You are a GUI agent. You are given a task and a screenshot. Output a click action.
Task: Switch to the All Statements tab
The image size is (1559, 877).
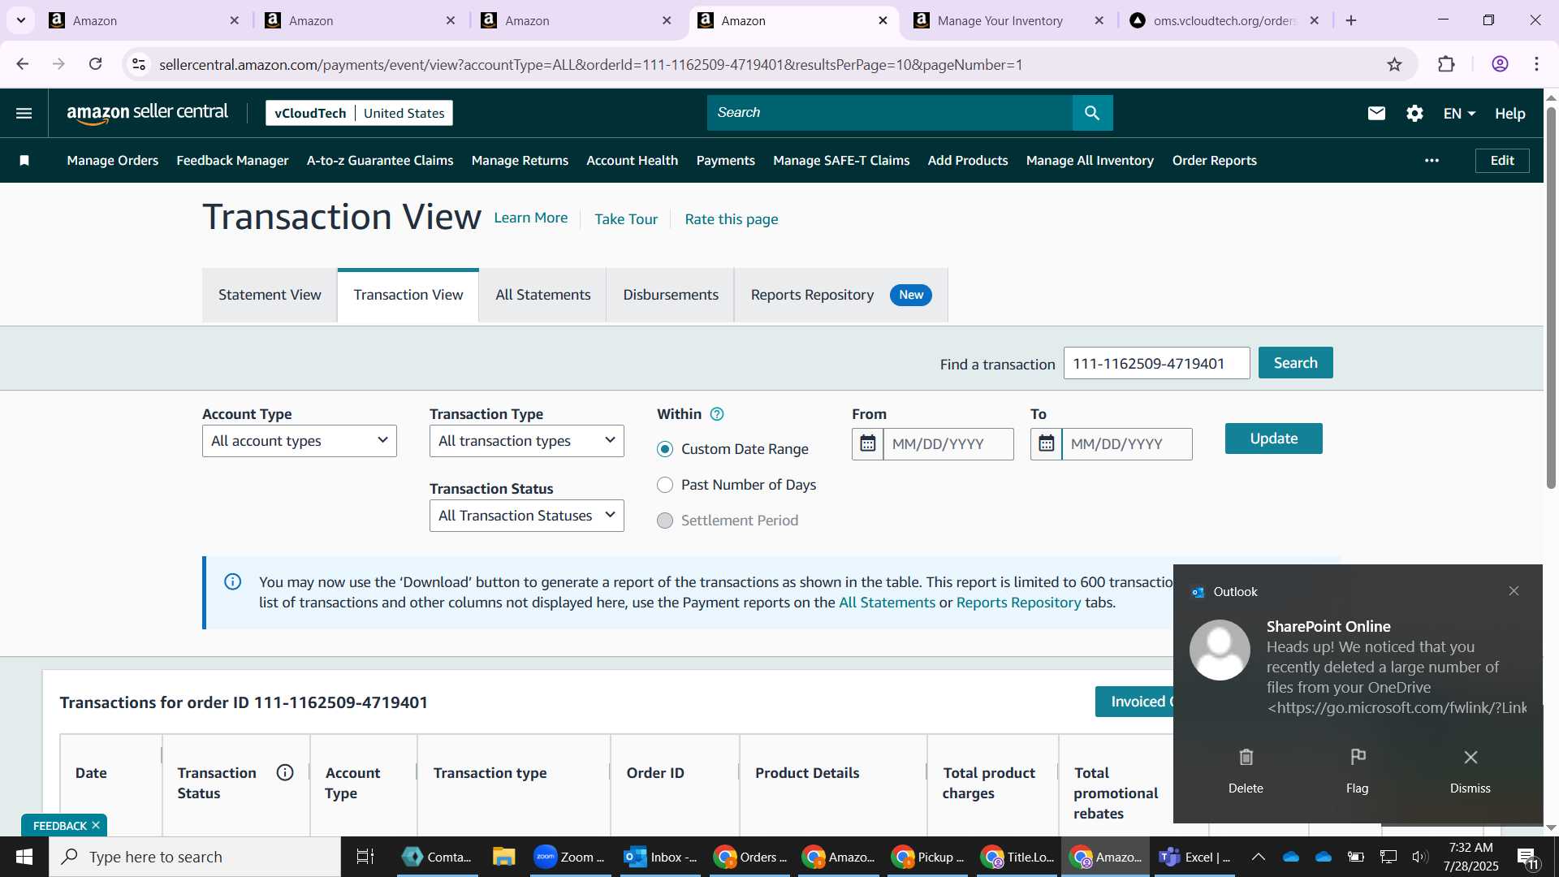(x=543, y=295)
